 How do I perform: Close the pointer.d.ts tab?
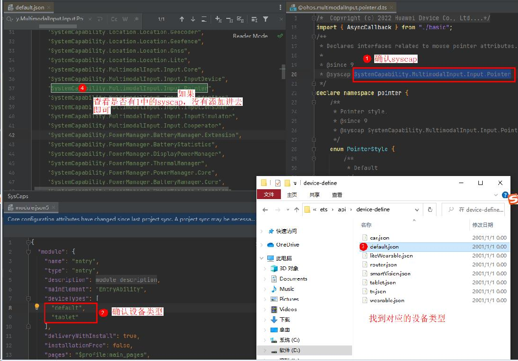392,7
